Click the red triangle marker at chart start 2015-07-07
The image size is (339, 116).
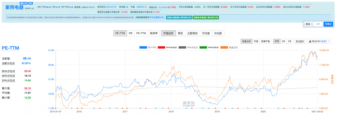point(56,108)
